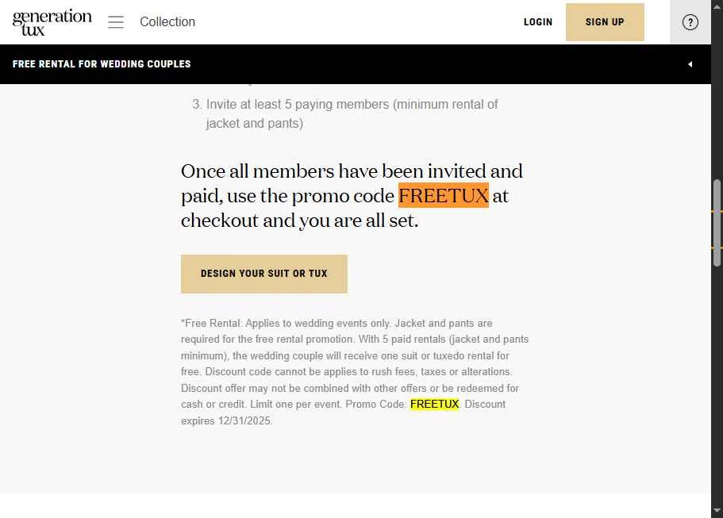Click the yellow highlighted FREETUX code
Screen dimensions: 723x518
click(434, 405)
